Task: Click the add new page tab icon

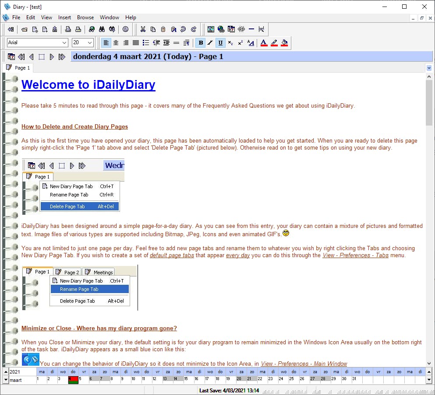Action: [x=45, y=29]
